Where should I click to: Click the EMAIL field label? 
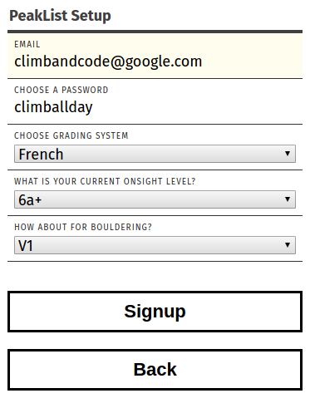click(27, 44)
